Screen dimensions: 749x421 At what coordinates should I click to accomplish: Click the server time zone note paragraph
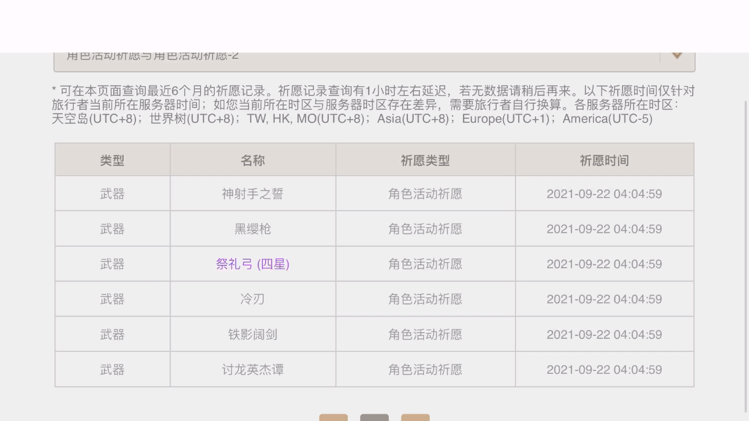pyautogui.click(x=373, y=104)
